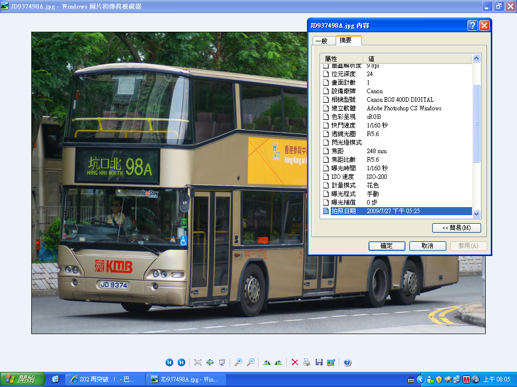Screen dimensions: 517x387
Task: Click the system clock 上午 08:05
Action: click(497, 380)
